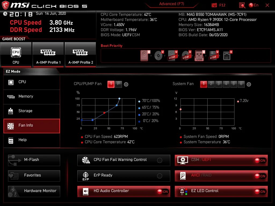Screen dimensions: 275x206
Task: Open CPU/PUMP Fan settings gear
Action: coord(126,84)
